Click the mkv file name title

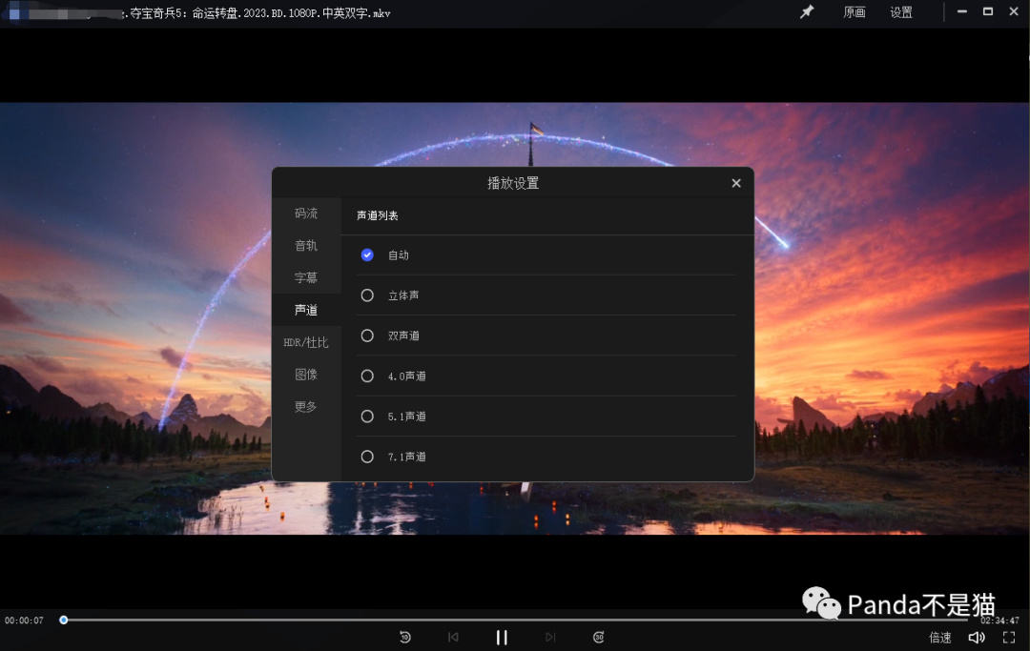(257, 13)
